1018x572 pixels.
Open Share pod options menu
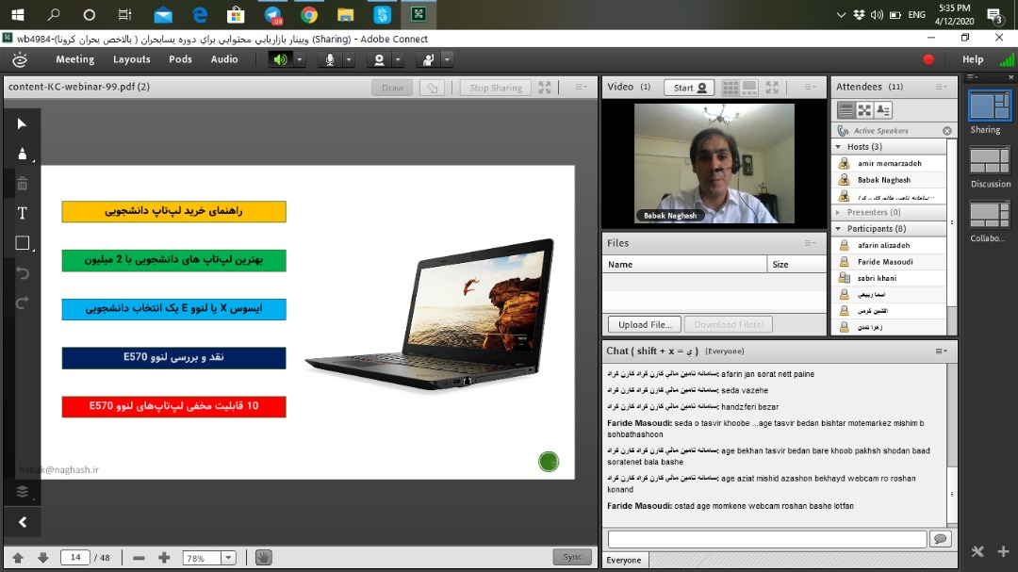[x=581, y=87]
